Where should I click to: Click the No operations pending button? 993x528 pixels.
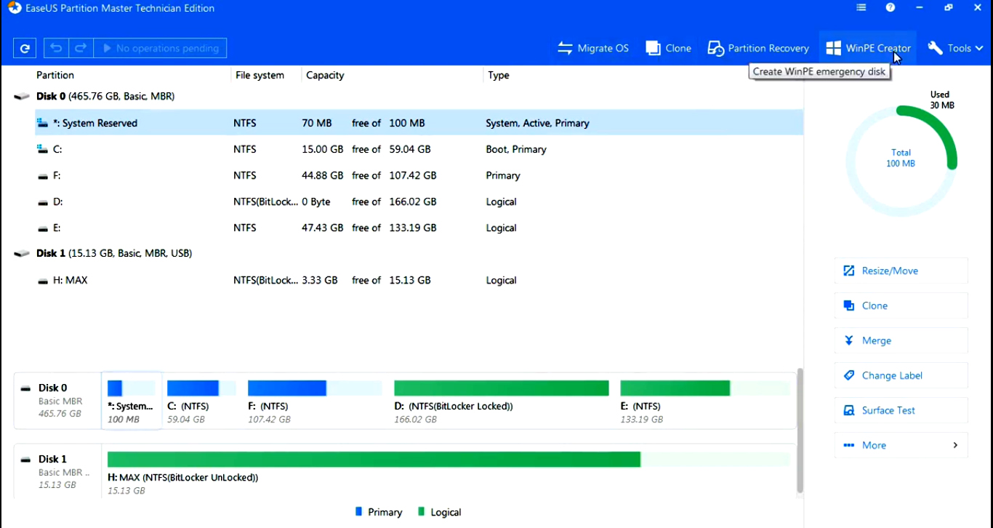pyautogui.click(x=160, y=48)
